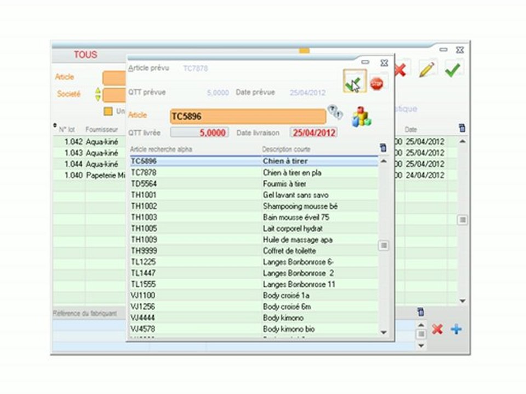Click main lot list scroll up arrow
Viewport: 526px width, 394px height.
click(x=462, y=141)
